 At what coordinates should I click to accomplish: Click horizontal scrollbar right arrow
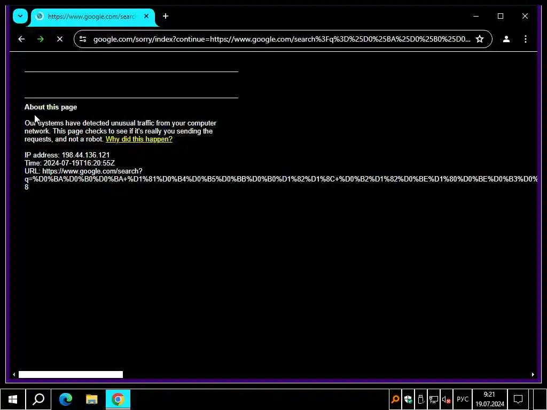[x=533, y=374]
